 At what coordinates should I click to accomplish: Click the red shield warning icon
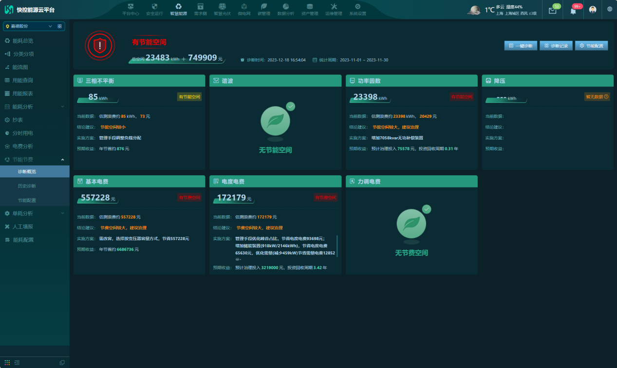coord(100,46)
